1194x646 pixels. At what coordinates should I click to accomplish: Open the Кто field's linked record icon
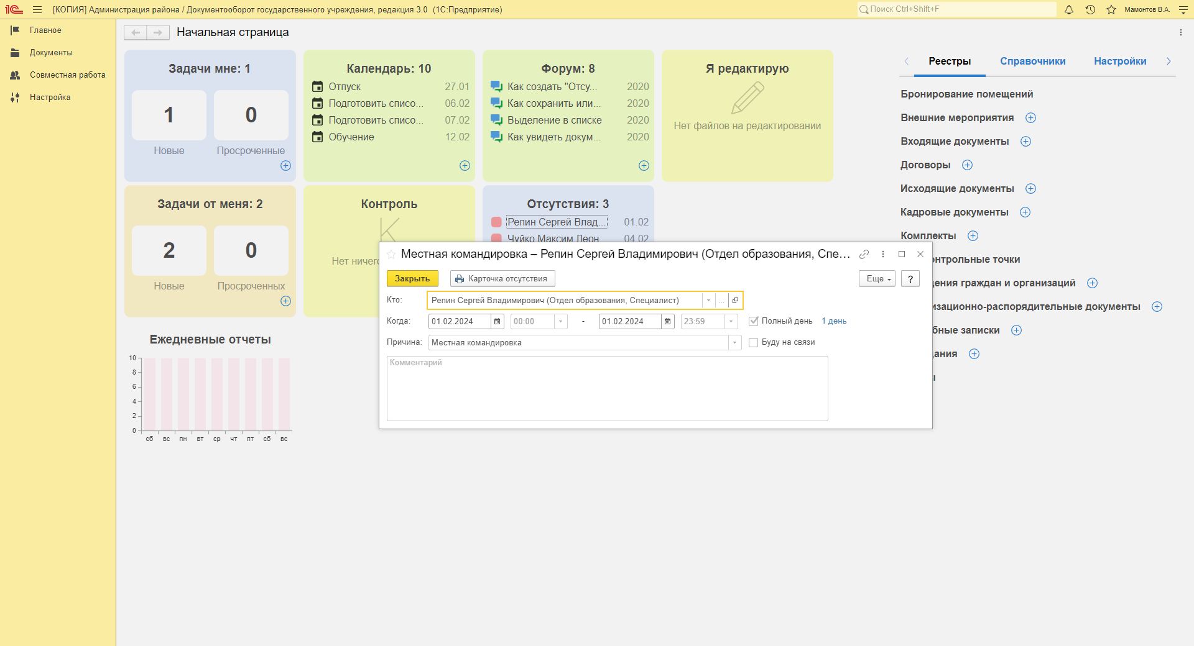[x=735, y=300]
